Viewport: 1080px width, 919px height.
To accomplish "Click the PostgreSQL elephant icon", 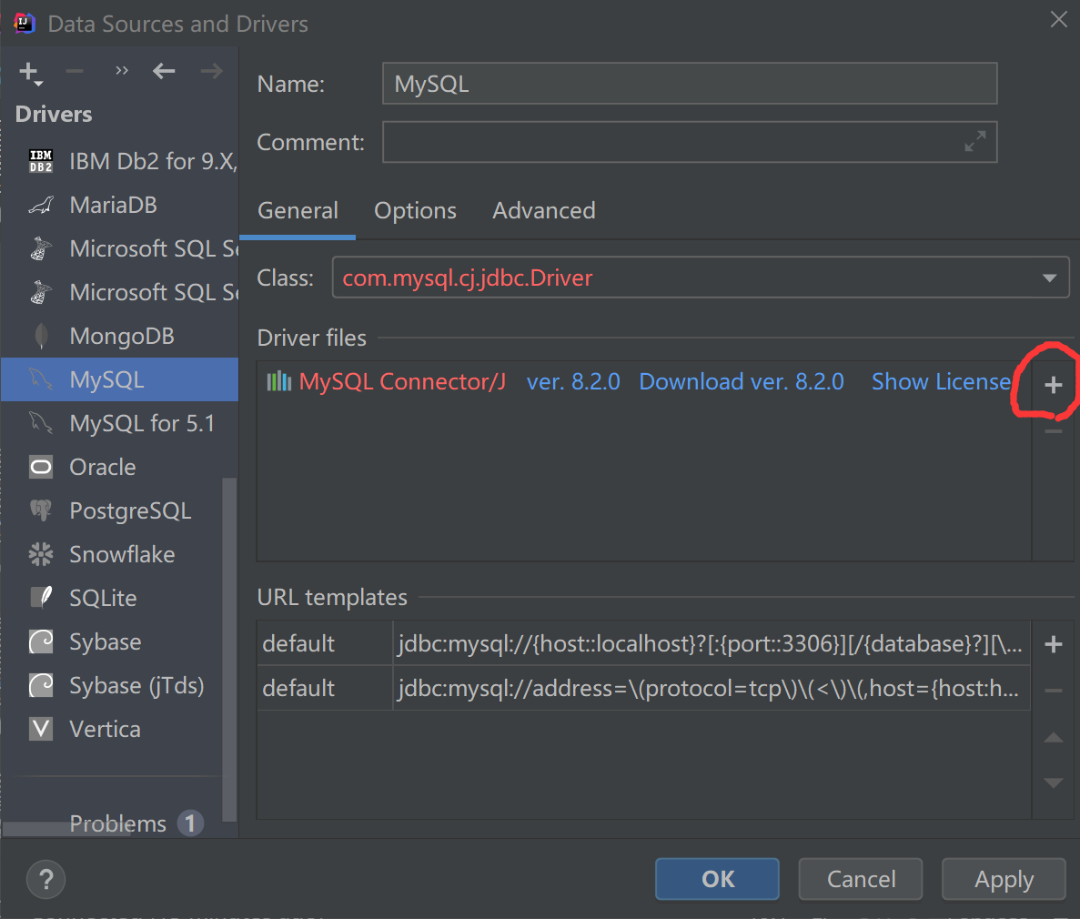I will pyautogui.click(x=41, y=510).
